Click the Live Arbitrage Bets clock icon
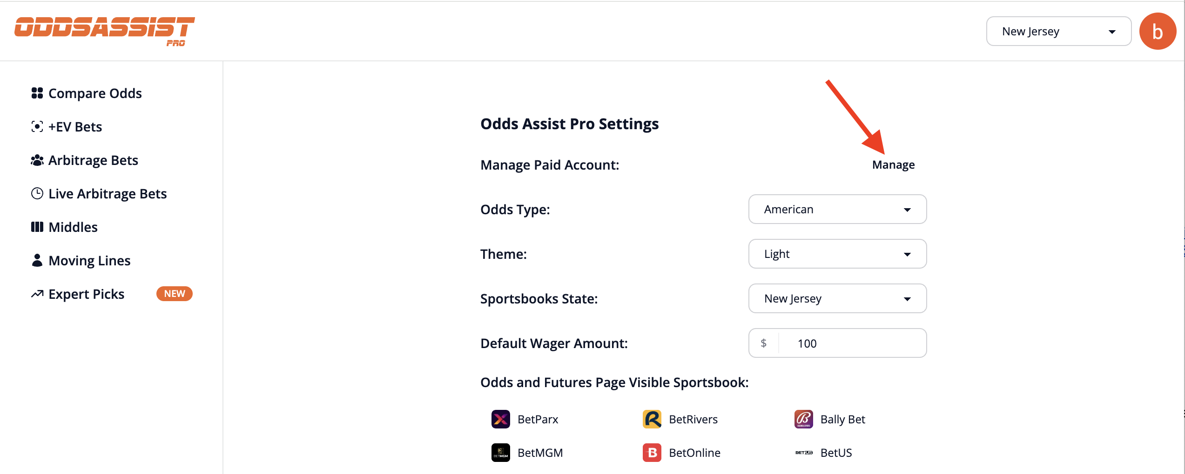This screenshot has width=1185, height=474. click(37, 193)
